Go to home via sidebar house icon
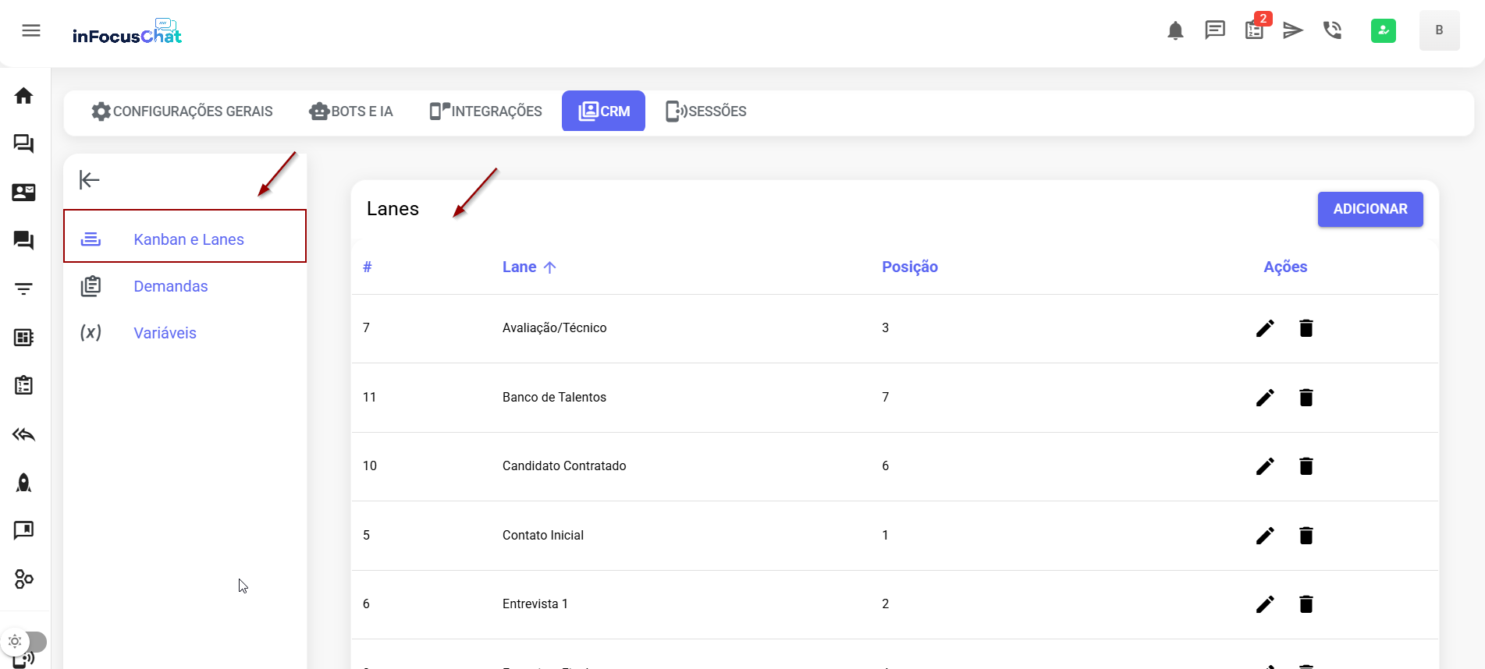The height and width of the screenshot is (669, 1485). pyautogui.click(x=23, y=96)
